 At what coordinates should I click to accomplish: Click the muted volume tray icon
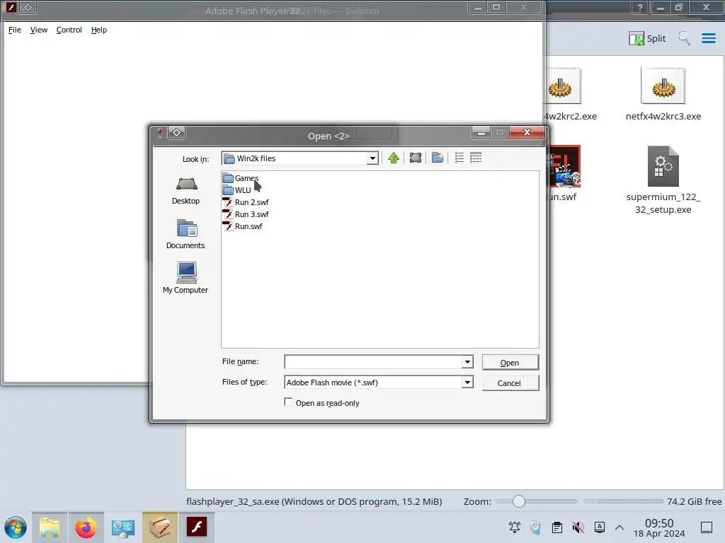tap(578, 527)
